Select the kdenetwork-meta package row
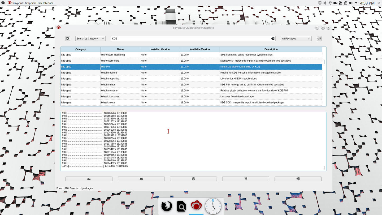 [x=191, y=61]
